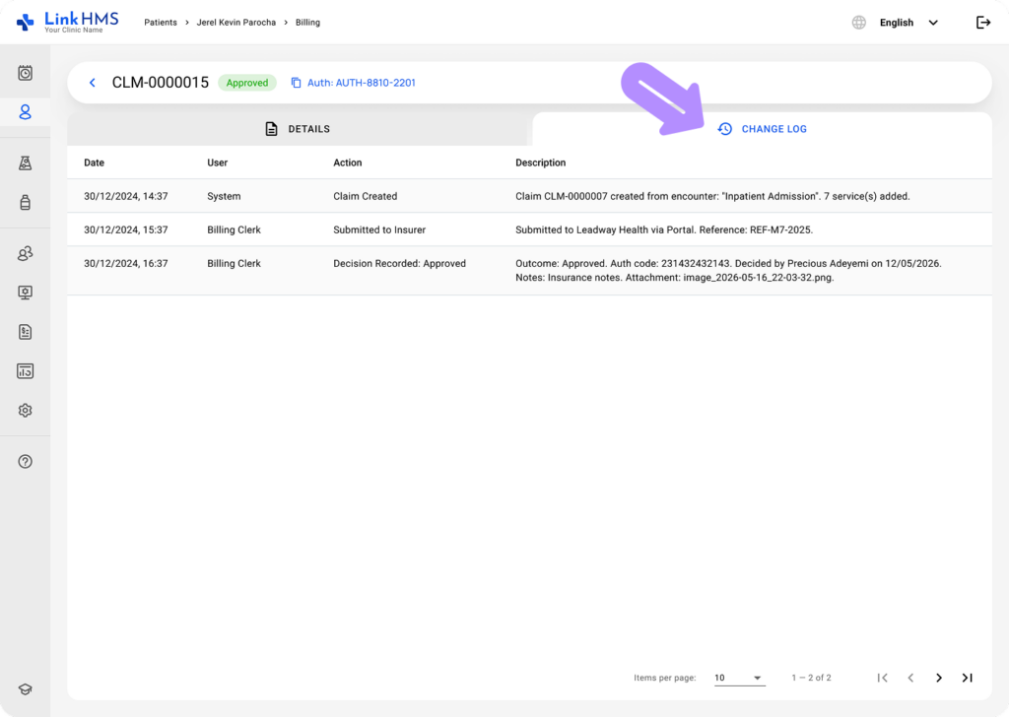Image resolution: width=1009 pixels, height=717 pixels.
Task: Click the Date column header
Action: pos(94,163)
